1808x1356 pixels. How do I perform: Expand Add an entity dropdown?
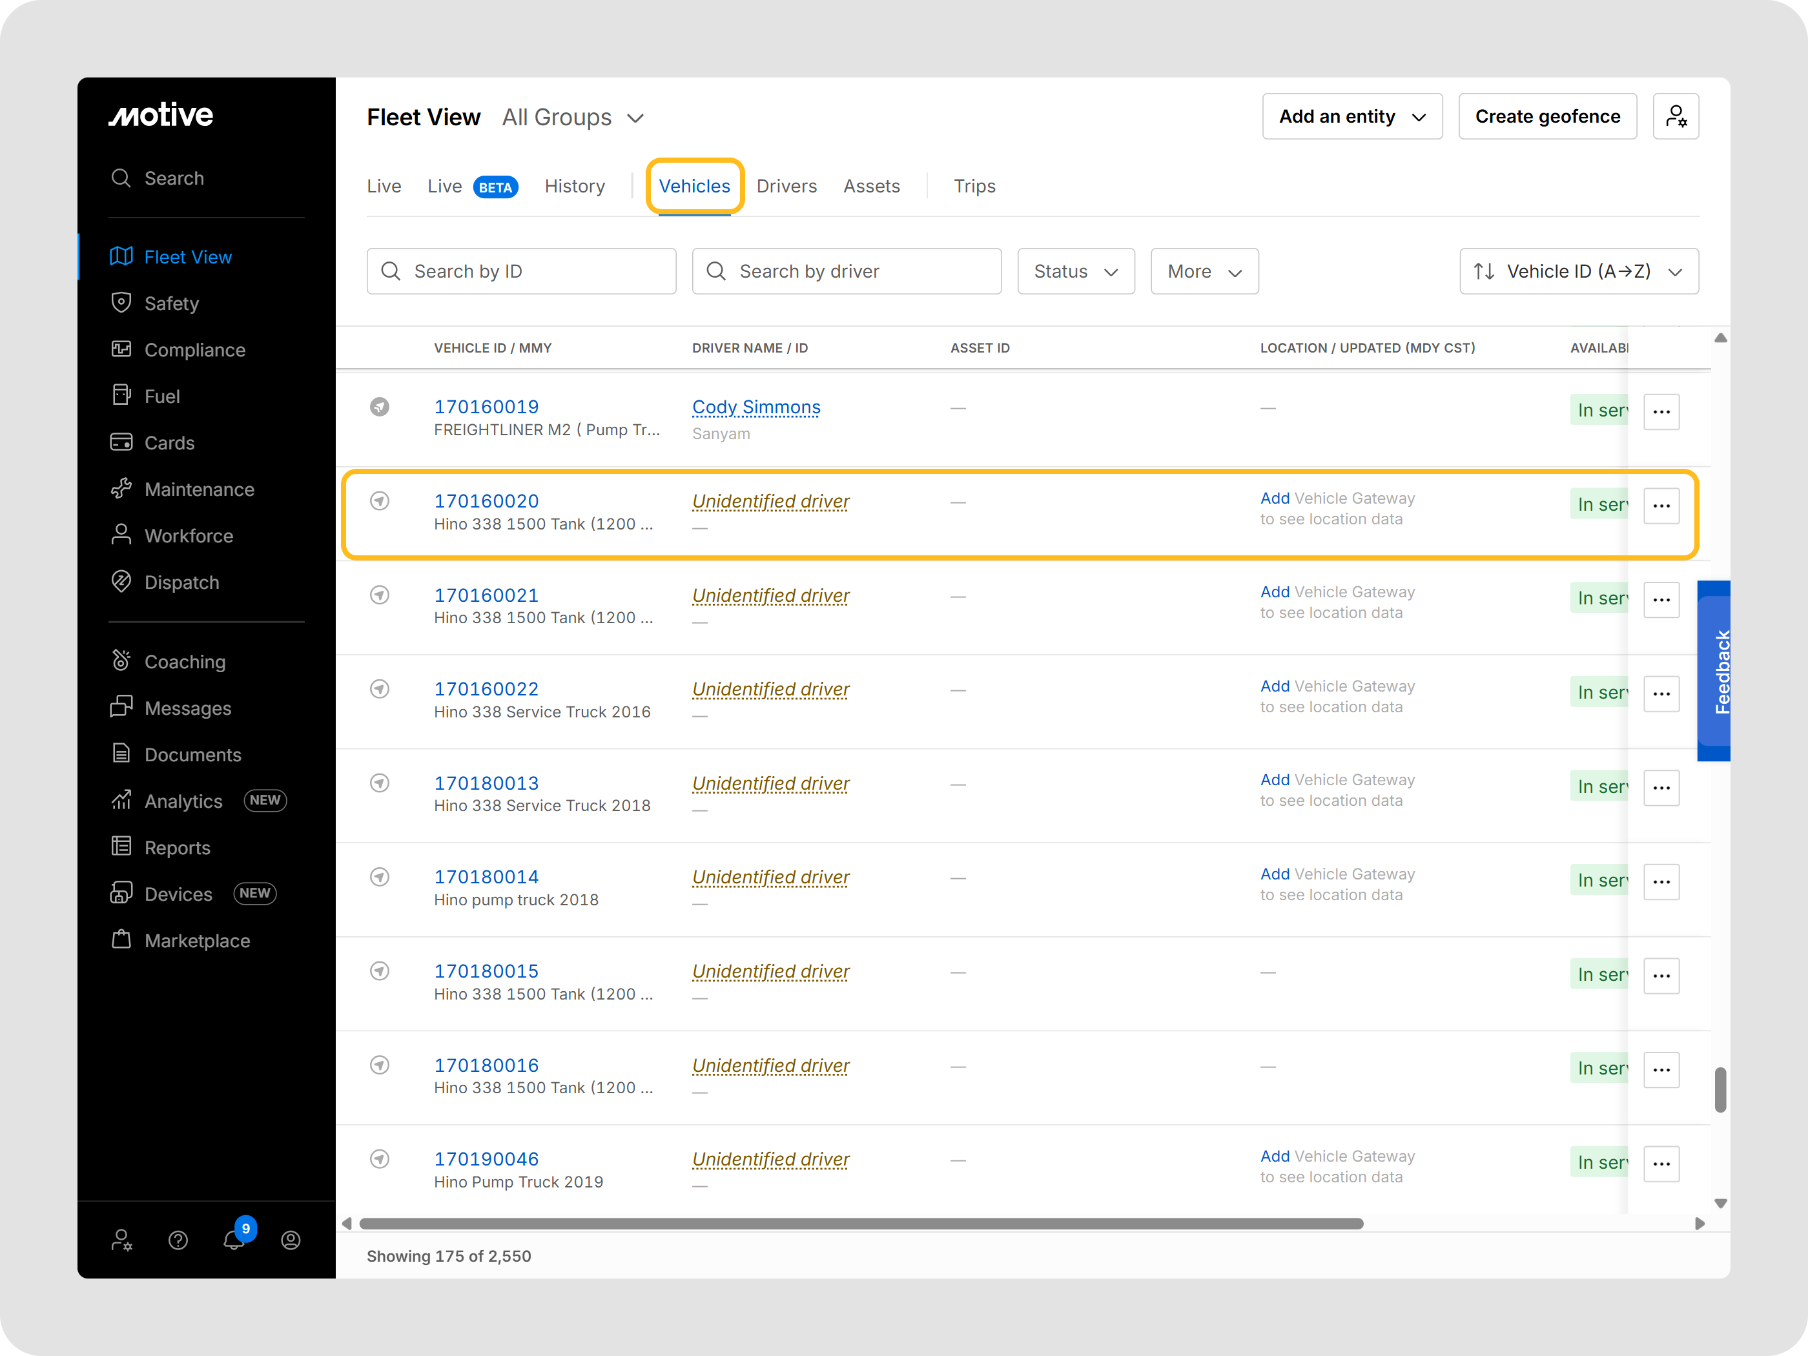point(1352,117)
